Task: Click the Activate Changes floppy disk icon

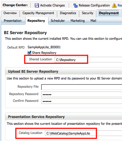Action: pyautogui.click(x=37, y=5)
